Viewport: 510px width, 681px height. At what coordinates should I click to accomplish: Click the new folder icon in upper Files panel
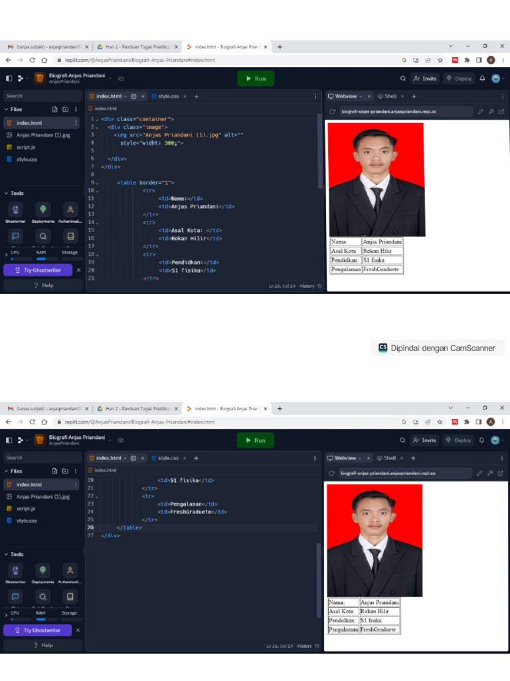click(x=65, y=110)
